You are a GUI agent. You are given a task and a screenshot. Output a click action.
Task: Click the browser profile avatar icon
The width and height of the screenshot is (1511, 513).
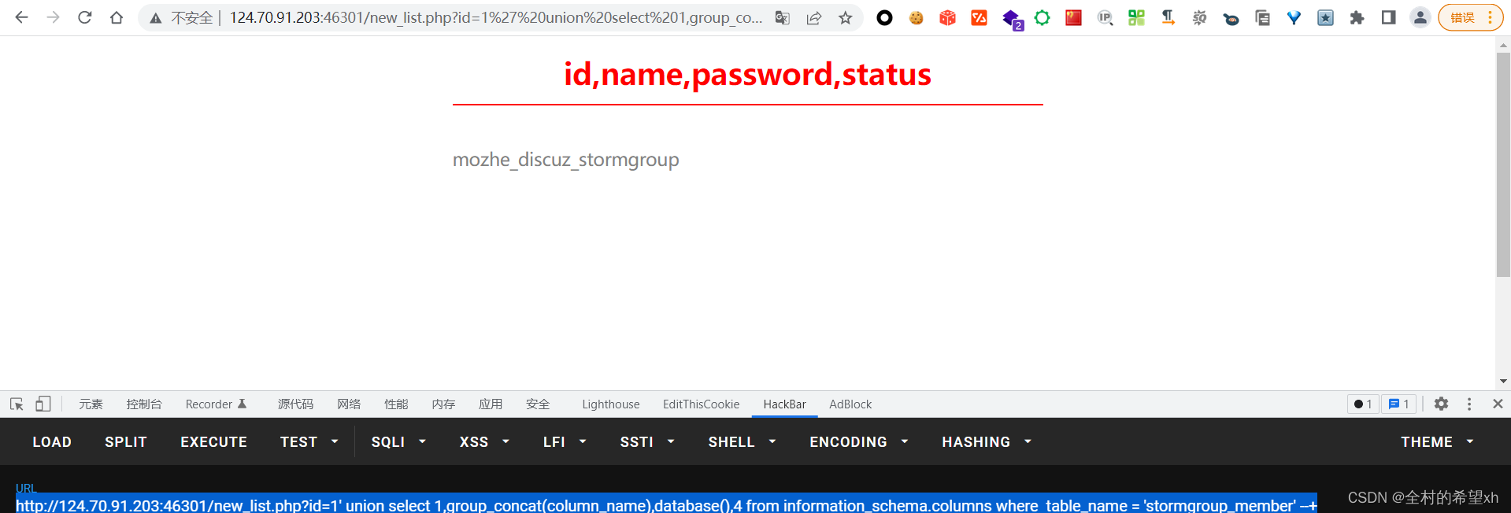1420,17
